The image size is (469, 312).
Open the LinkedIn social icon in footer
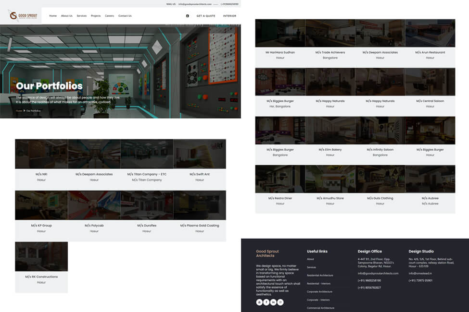coord(273,302)
